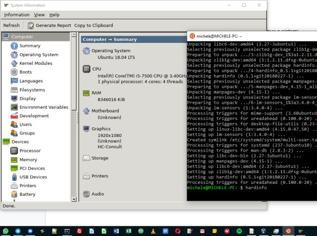
Task: Click the Refresh toolbar button
Action: (12, 25)
